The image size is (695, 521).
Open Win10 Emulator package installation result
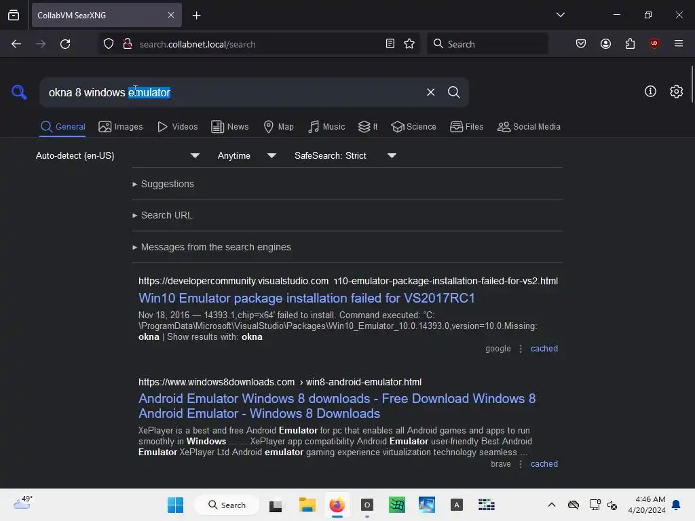coord(306,298)
